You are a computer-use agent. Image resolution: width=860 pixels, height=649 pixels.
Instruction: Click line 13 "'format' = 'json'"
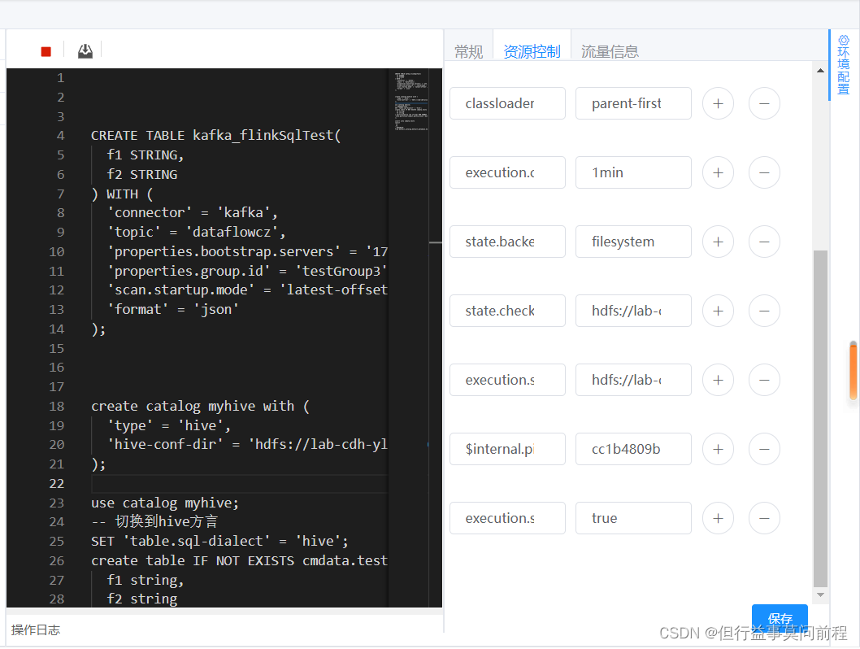[x=173, y=309]
